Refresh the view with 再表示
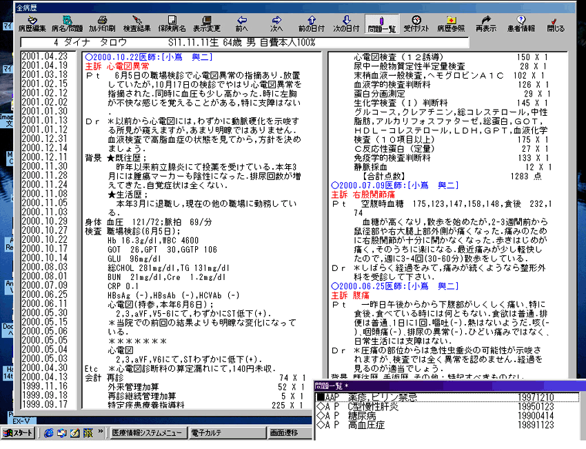Screen dimensions: 586x449 (486, 24)
